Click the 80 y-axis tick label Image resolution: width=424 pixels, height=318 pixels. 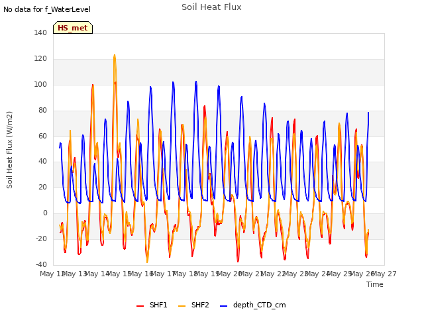42,110
